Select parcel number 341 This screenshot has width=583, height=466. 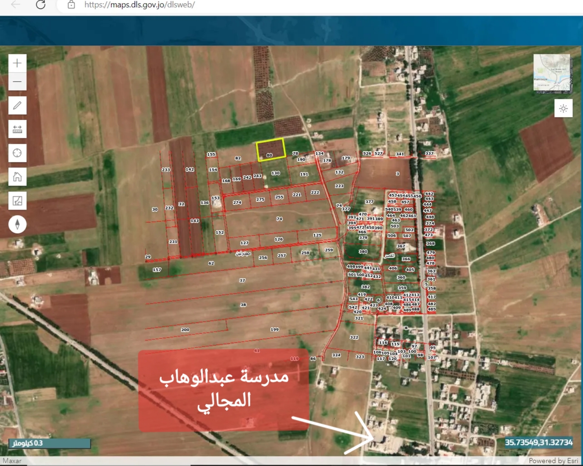(x=399, y=154)
